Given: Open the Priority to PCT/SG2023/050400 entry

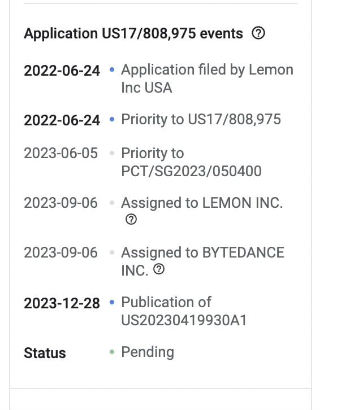Looking at the screenshot, I should 191,162.
